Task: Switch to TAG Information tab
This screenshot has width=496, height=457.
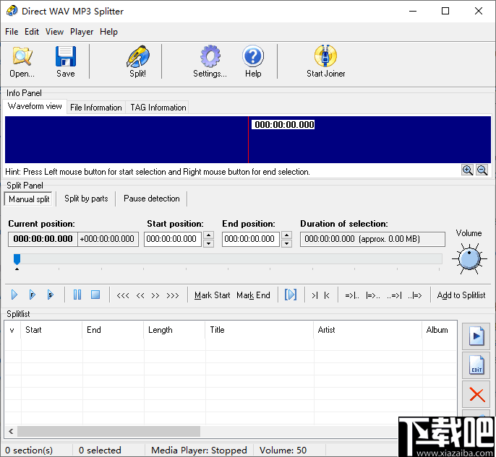Action: pyautogui.click(x=158, y=108)
